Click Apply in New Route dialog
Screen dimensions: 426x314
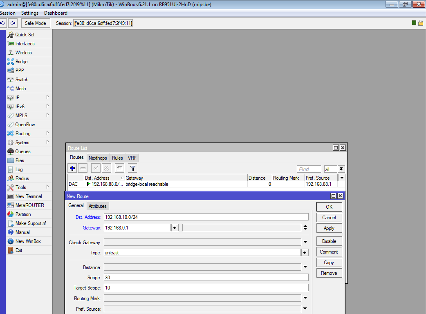coord(329,228)
